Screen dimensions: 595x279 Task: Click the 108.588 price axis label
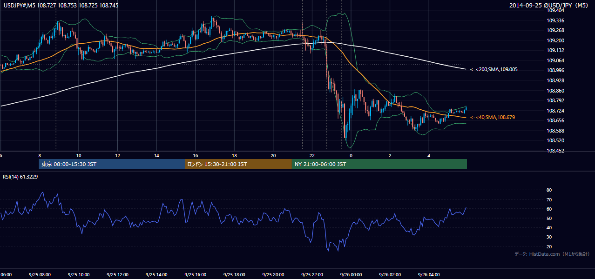(x=555, y=131)
